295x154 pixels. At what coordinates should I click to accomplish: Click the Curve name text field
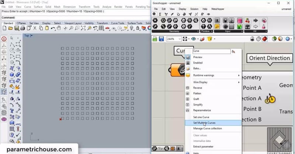(211, 52)
